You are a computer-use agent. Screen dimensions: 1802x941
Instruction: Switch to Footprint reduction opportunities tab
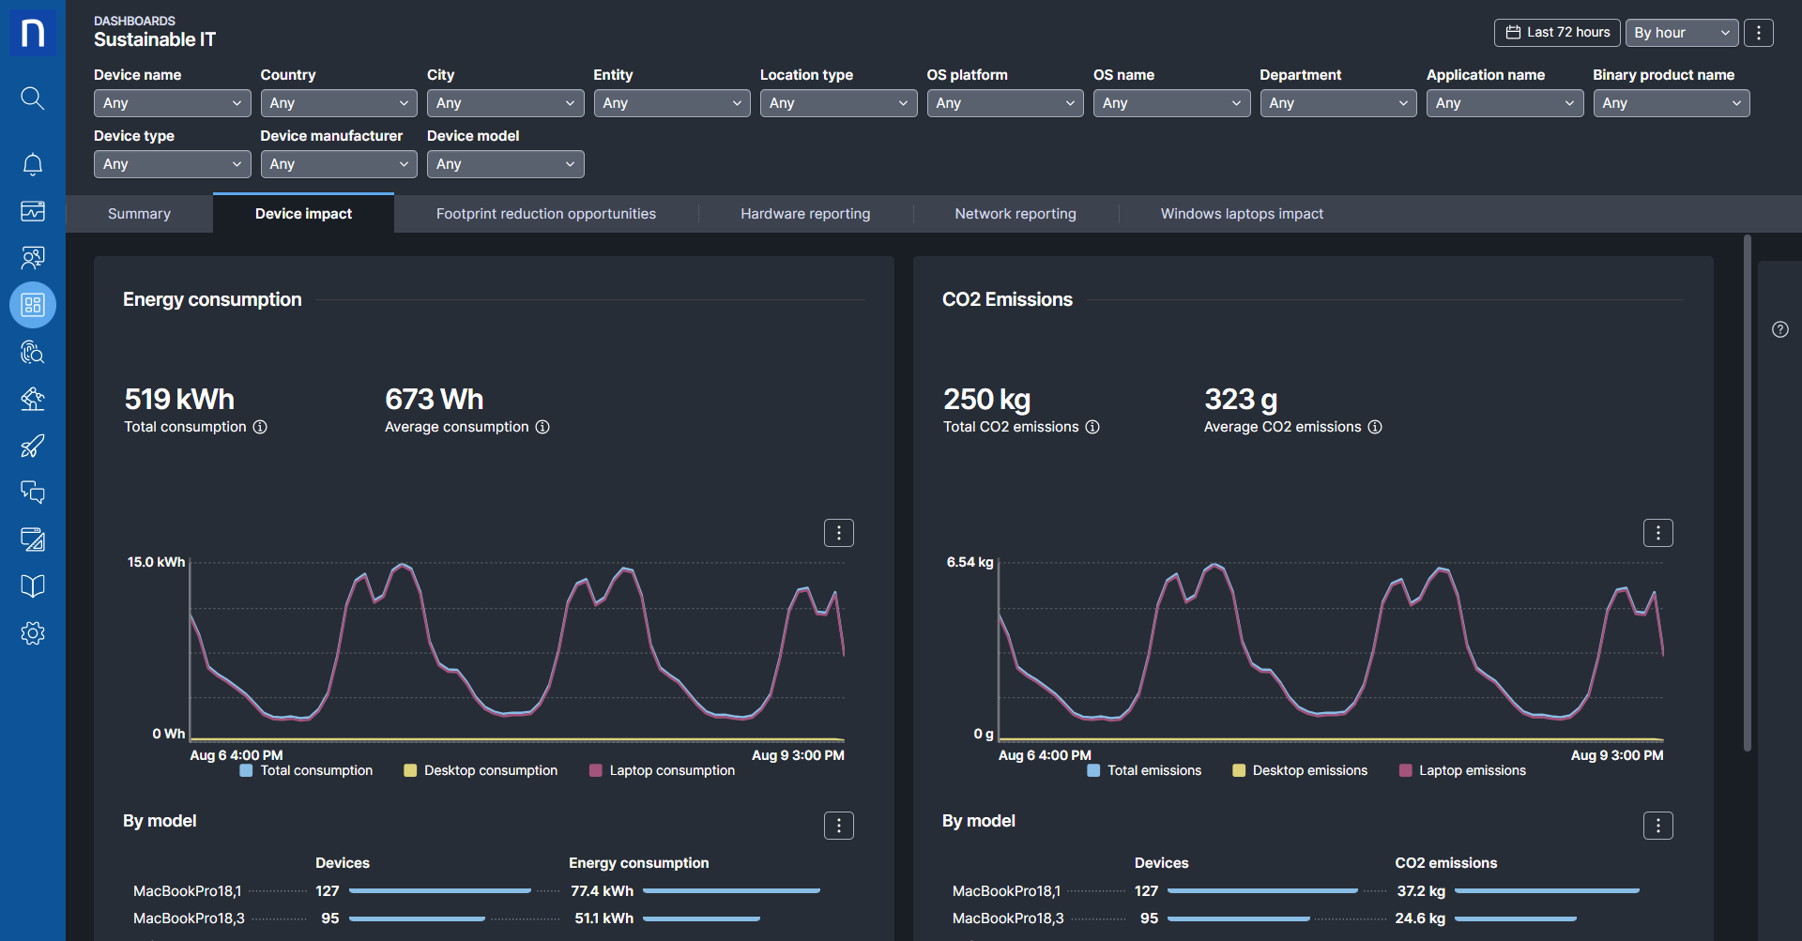click(545, 214)
